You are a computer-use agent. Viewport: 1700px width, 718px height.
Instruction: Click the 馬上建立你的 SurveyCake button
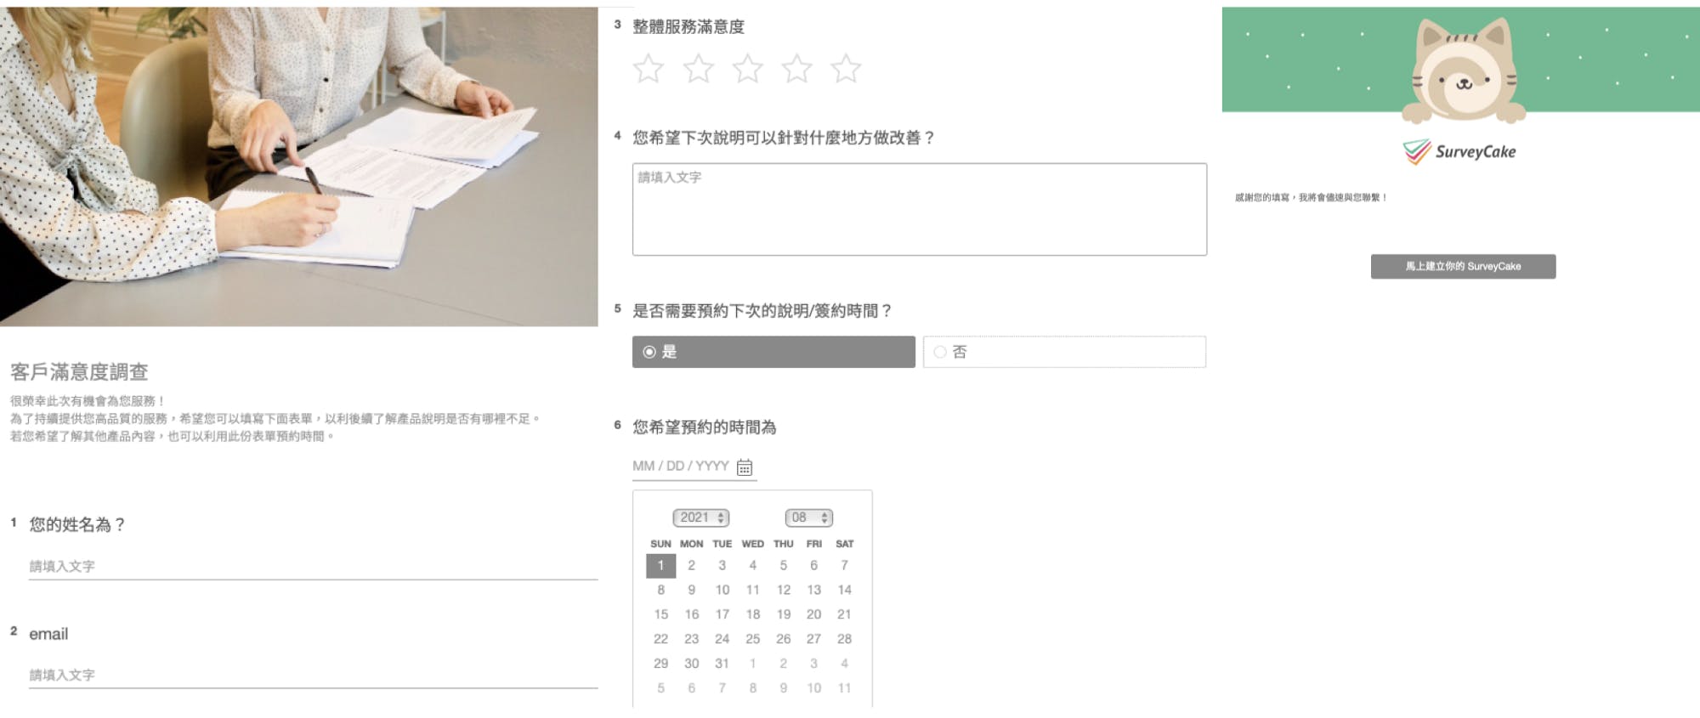(1463, 266)
